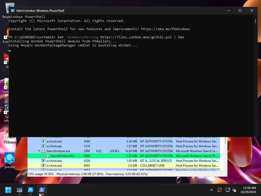Viewport: 261px width, 196px height.
Task: Collapse the SearchIndexer.exe tree node
Action: coord(39,151)
